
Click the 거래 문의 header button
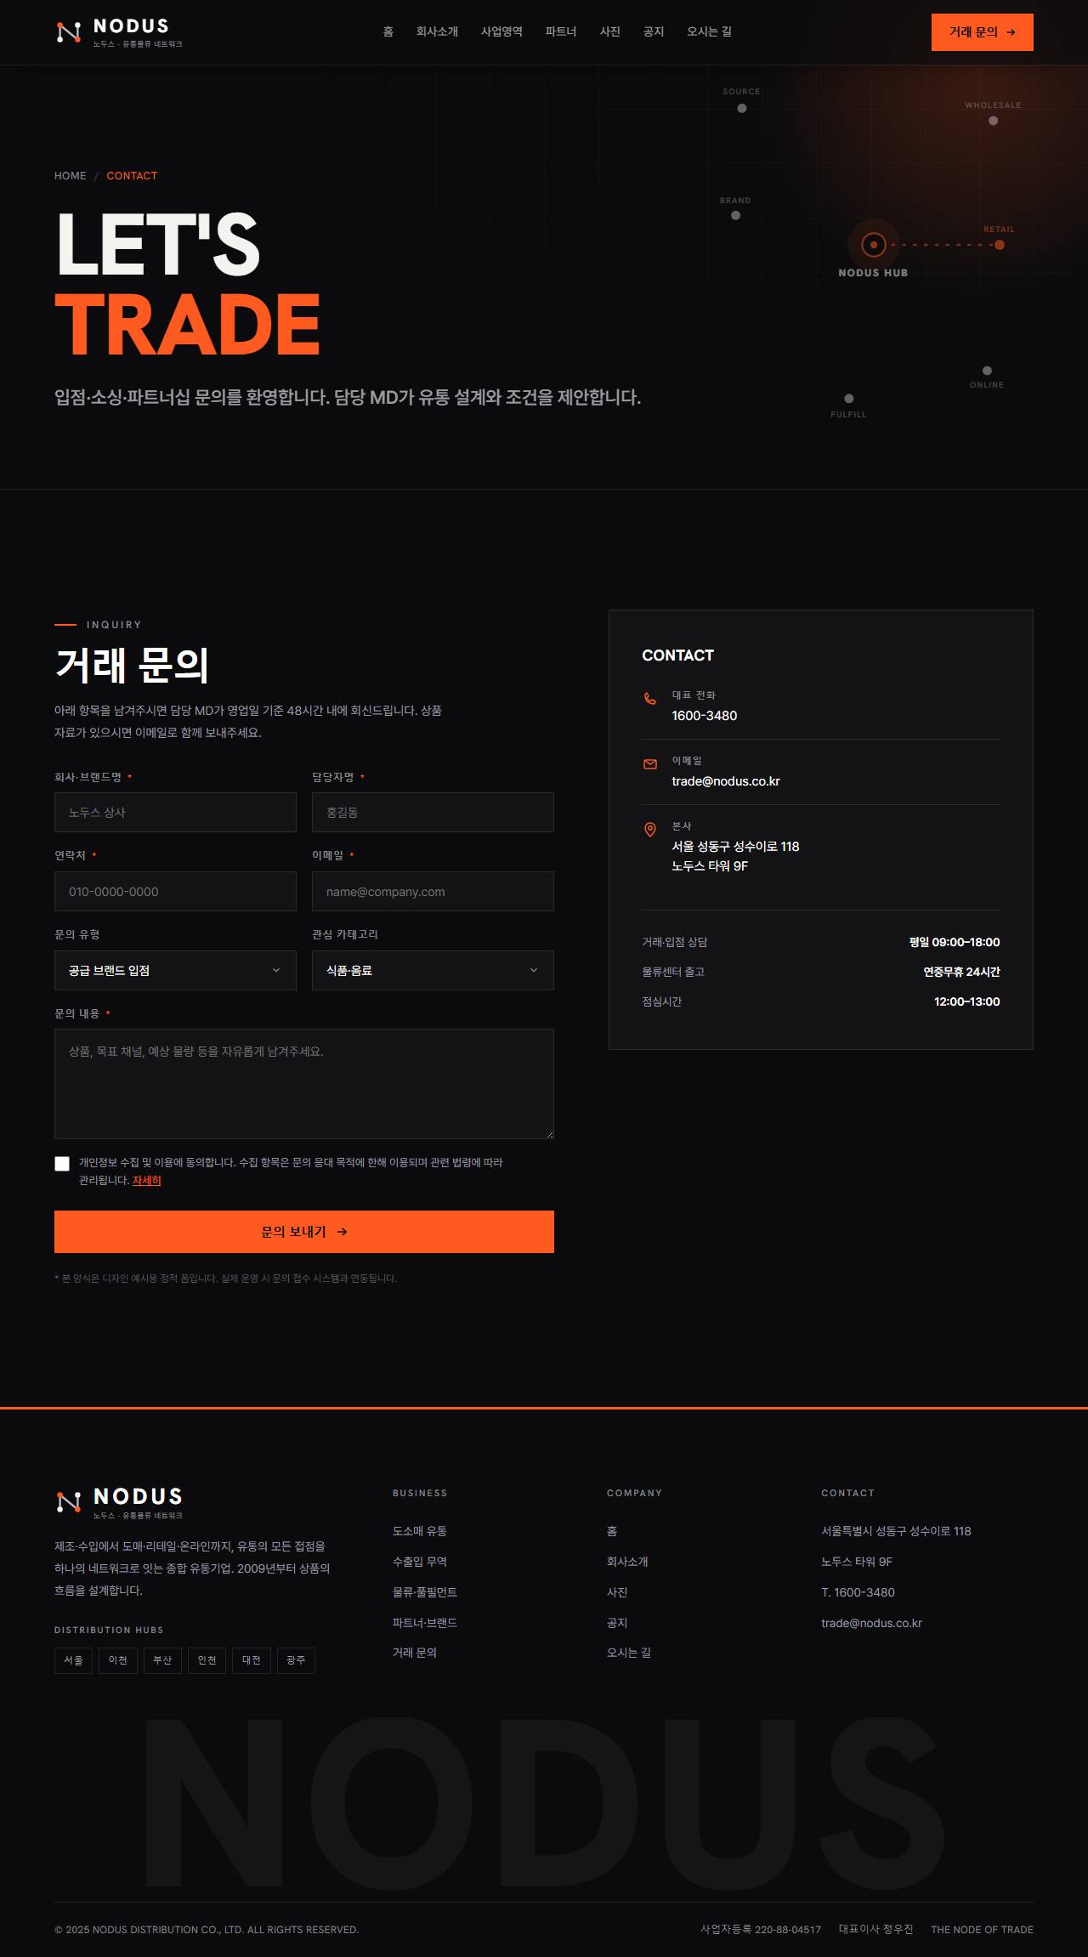(983, 32)
